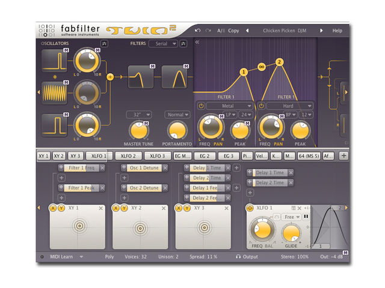385x288 pixels.
Task: Close the XY 1 pad panel
Action: [x=100, y=208]
